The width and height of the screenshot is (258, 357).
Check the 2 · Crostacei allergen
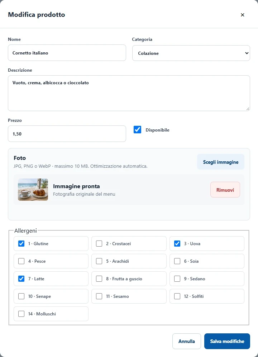click(x=99, y=244)
